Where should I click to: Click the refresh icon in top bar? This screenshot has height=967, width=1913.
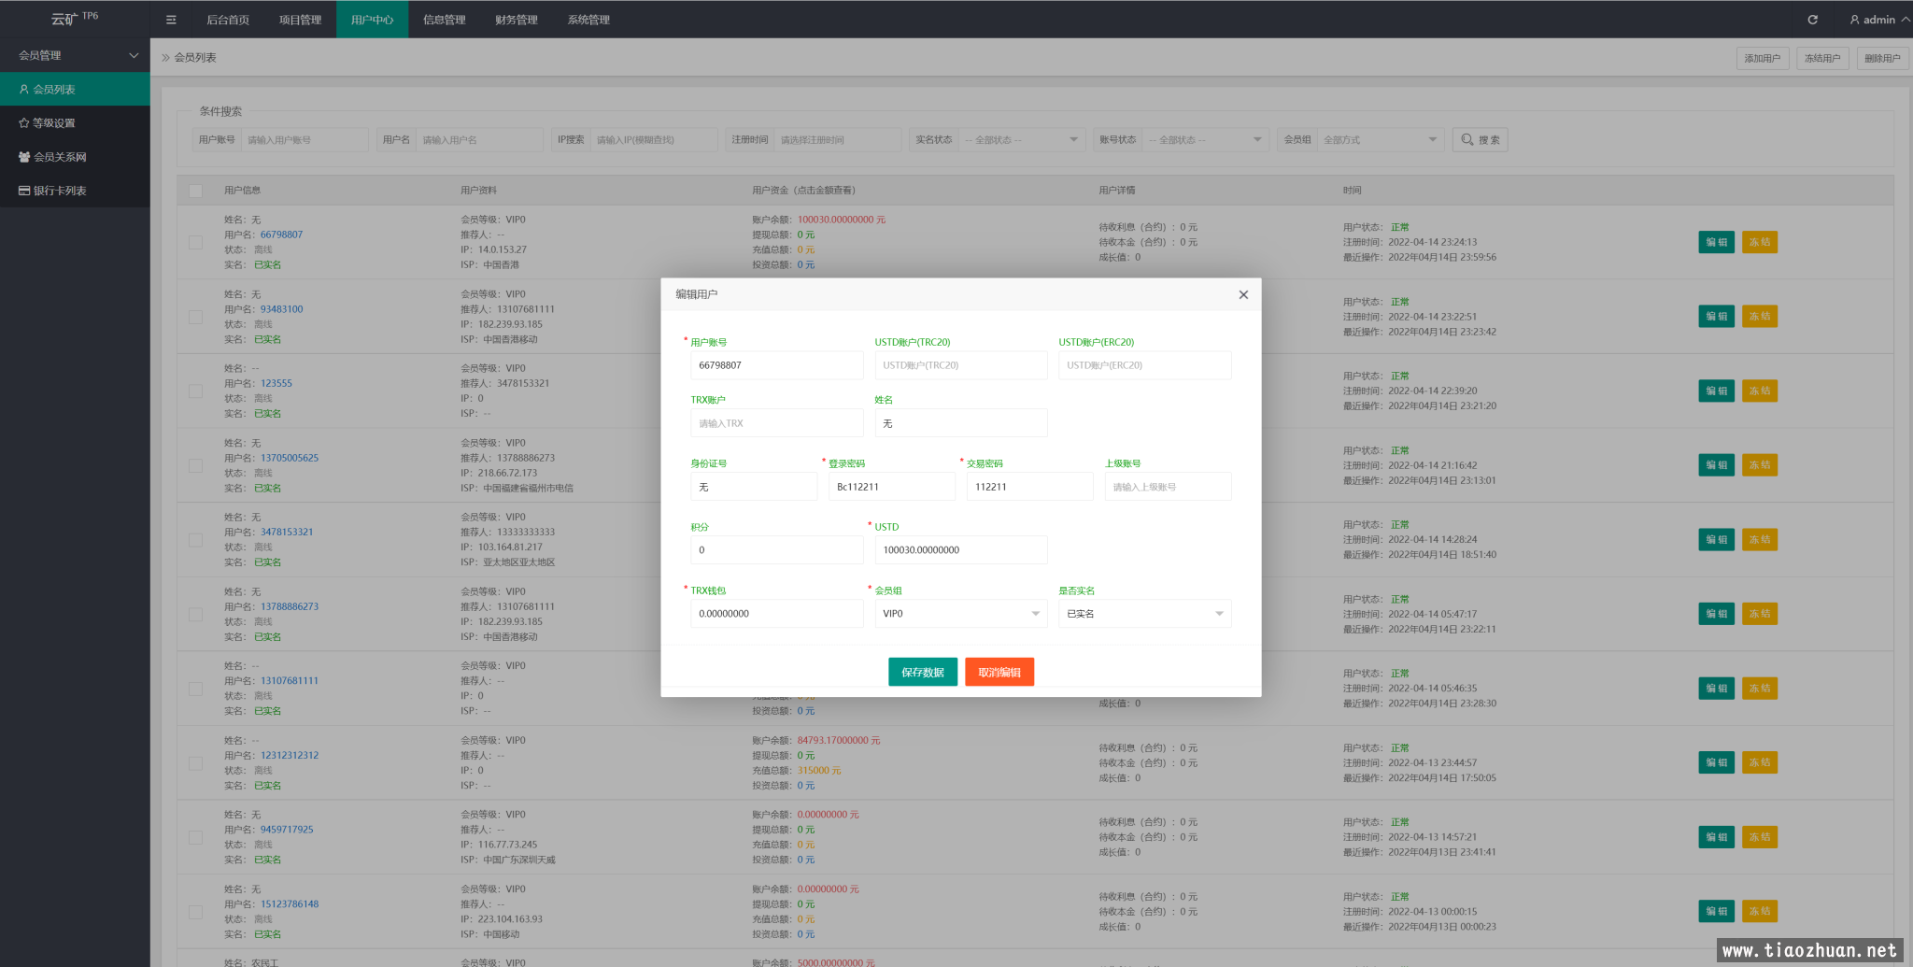[1812, 20]
